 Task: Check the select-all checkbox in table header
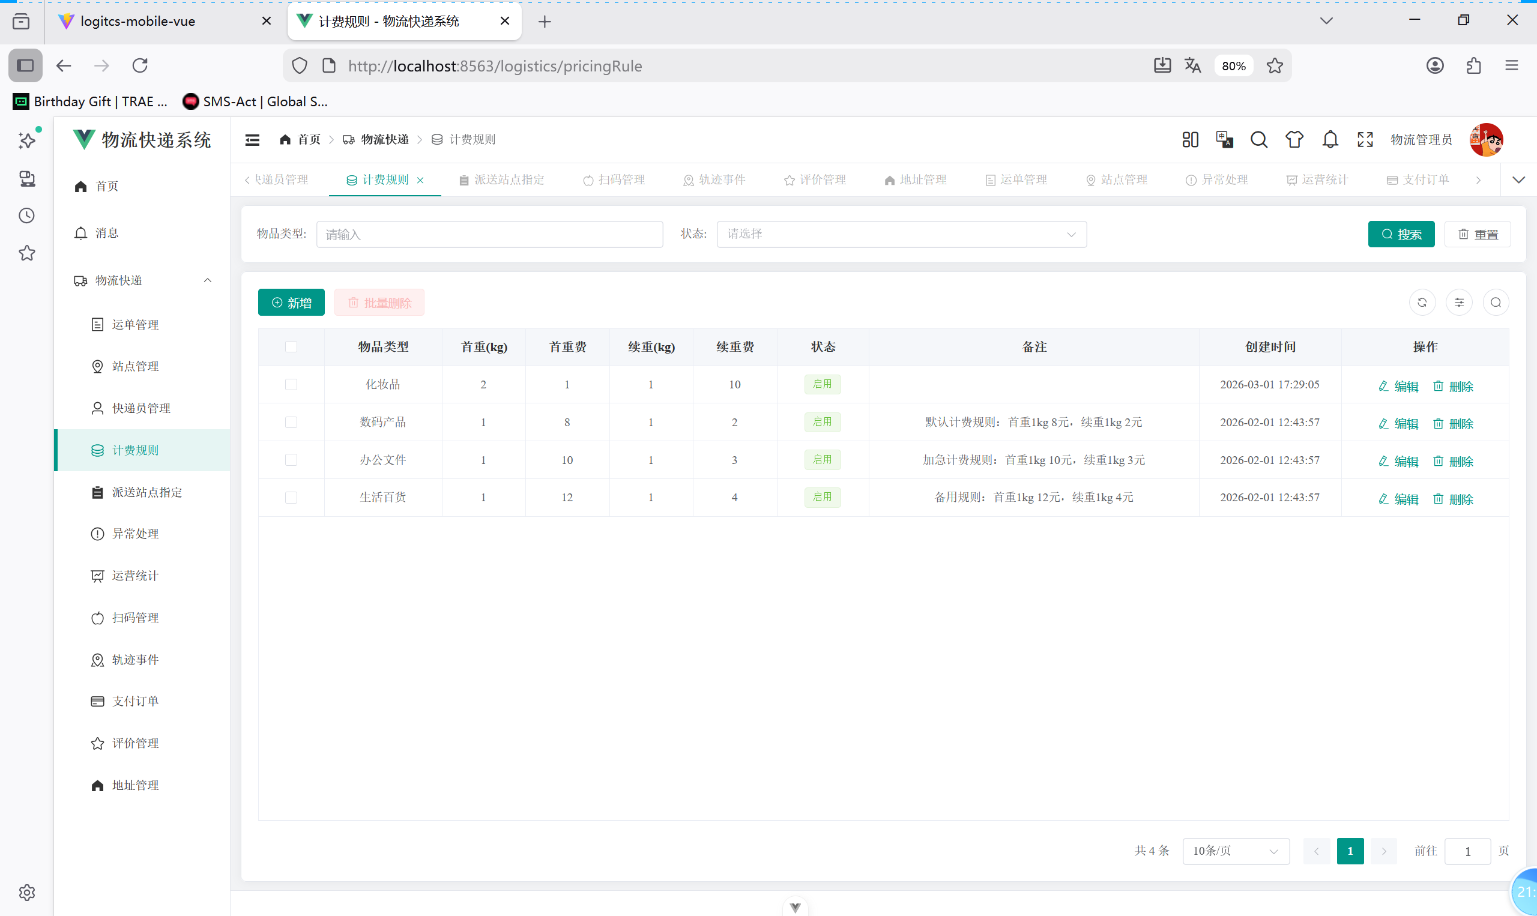(x=291, y=347)
